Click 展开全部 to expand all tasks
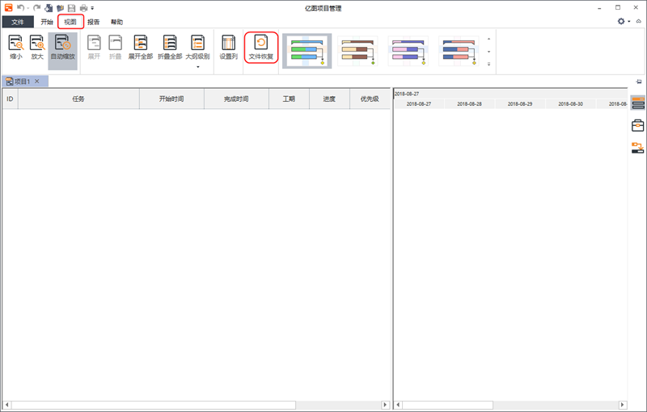The height and width of the screenshot is (412, 647). coord(140,48)
